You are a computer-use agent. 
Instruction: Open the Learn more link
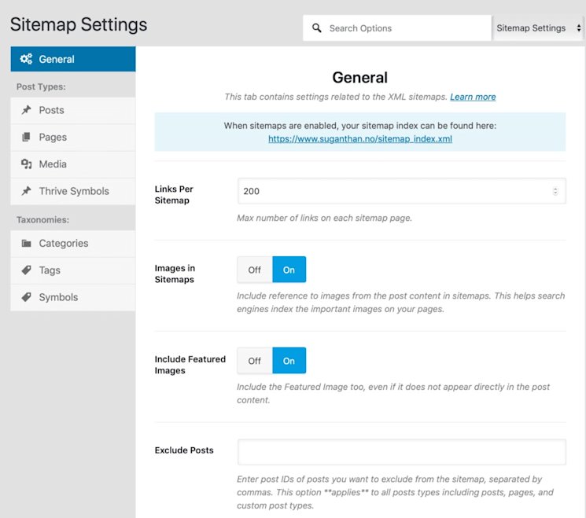point(473,97)
